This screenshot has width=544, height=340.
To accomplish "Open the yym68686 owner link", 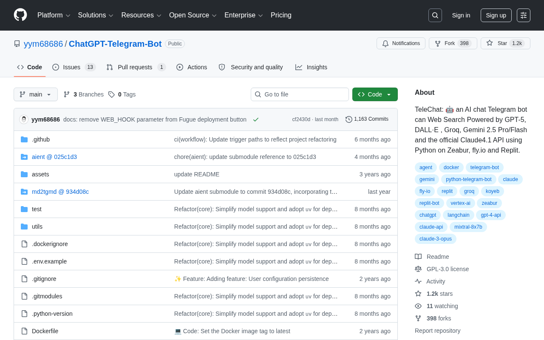I will tap(43, 44).
